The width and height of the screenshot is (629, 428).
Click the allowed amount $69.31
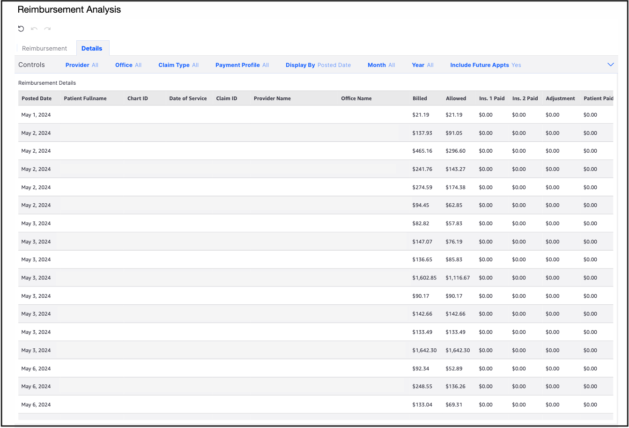pyautogui.click(x=454, y=405)
